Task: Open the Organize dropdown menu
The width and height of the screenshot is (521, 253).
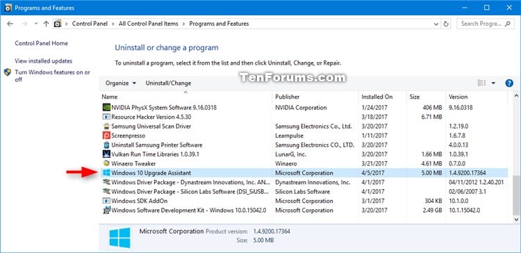Action: click(121, 83)
